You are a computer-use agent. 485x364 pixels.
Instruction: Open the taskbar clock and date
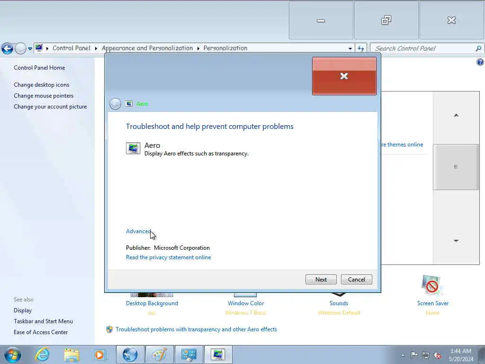pyautogui.click(x=461, y=355)
